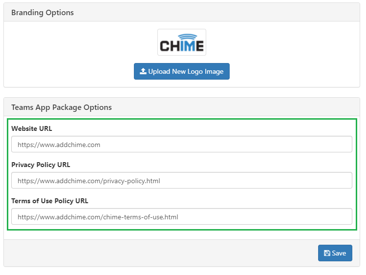The height and width of the screenshot is (275, 366).
Task: Save the Teams app package settings
Action: coord(335,253)
